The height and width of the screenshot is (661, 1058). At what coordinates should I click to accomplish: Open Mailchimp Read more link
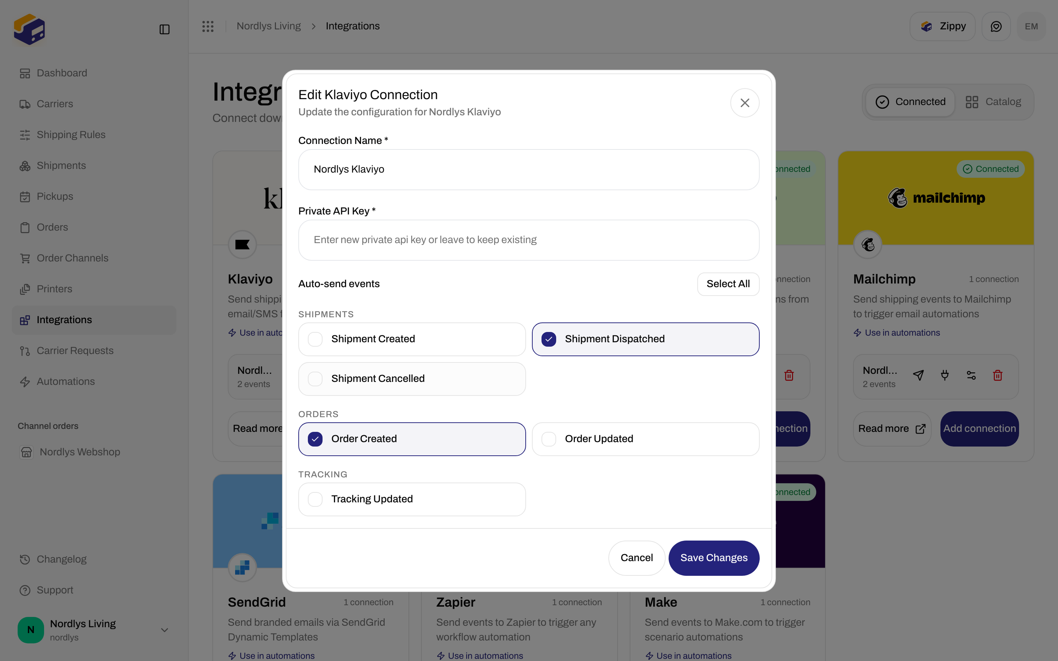point(892,429)
